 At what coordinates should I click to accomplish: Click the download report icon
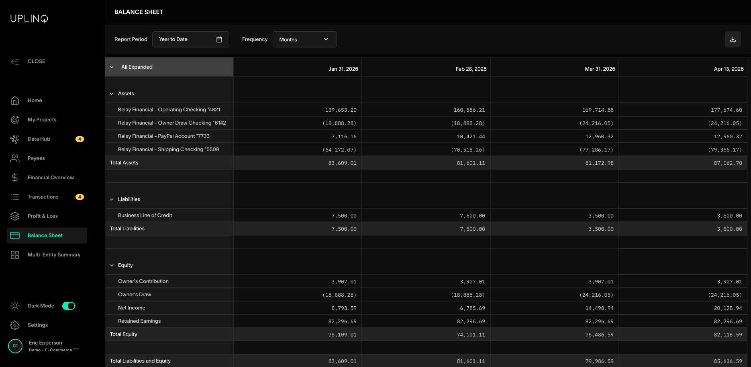coord(733,39)
